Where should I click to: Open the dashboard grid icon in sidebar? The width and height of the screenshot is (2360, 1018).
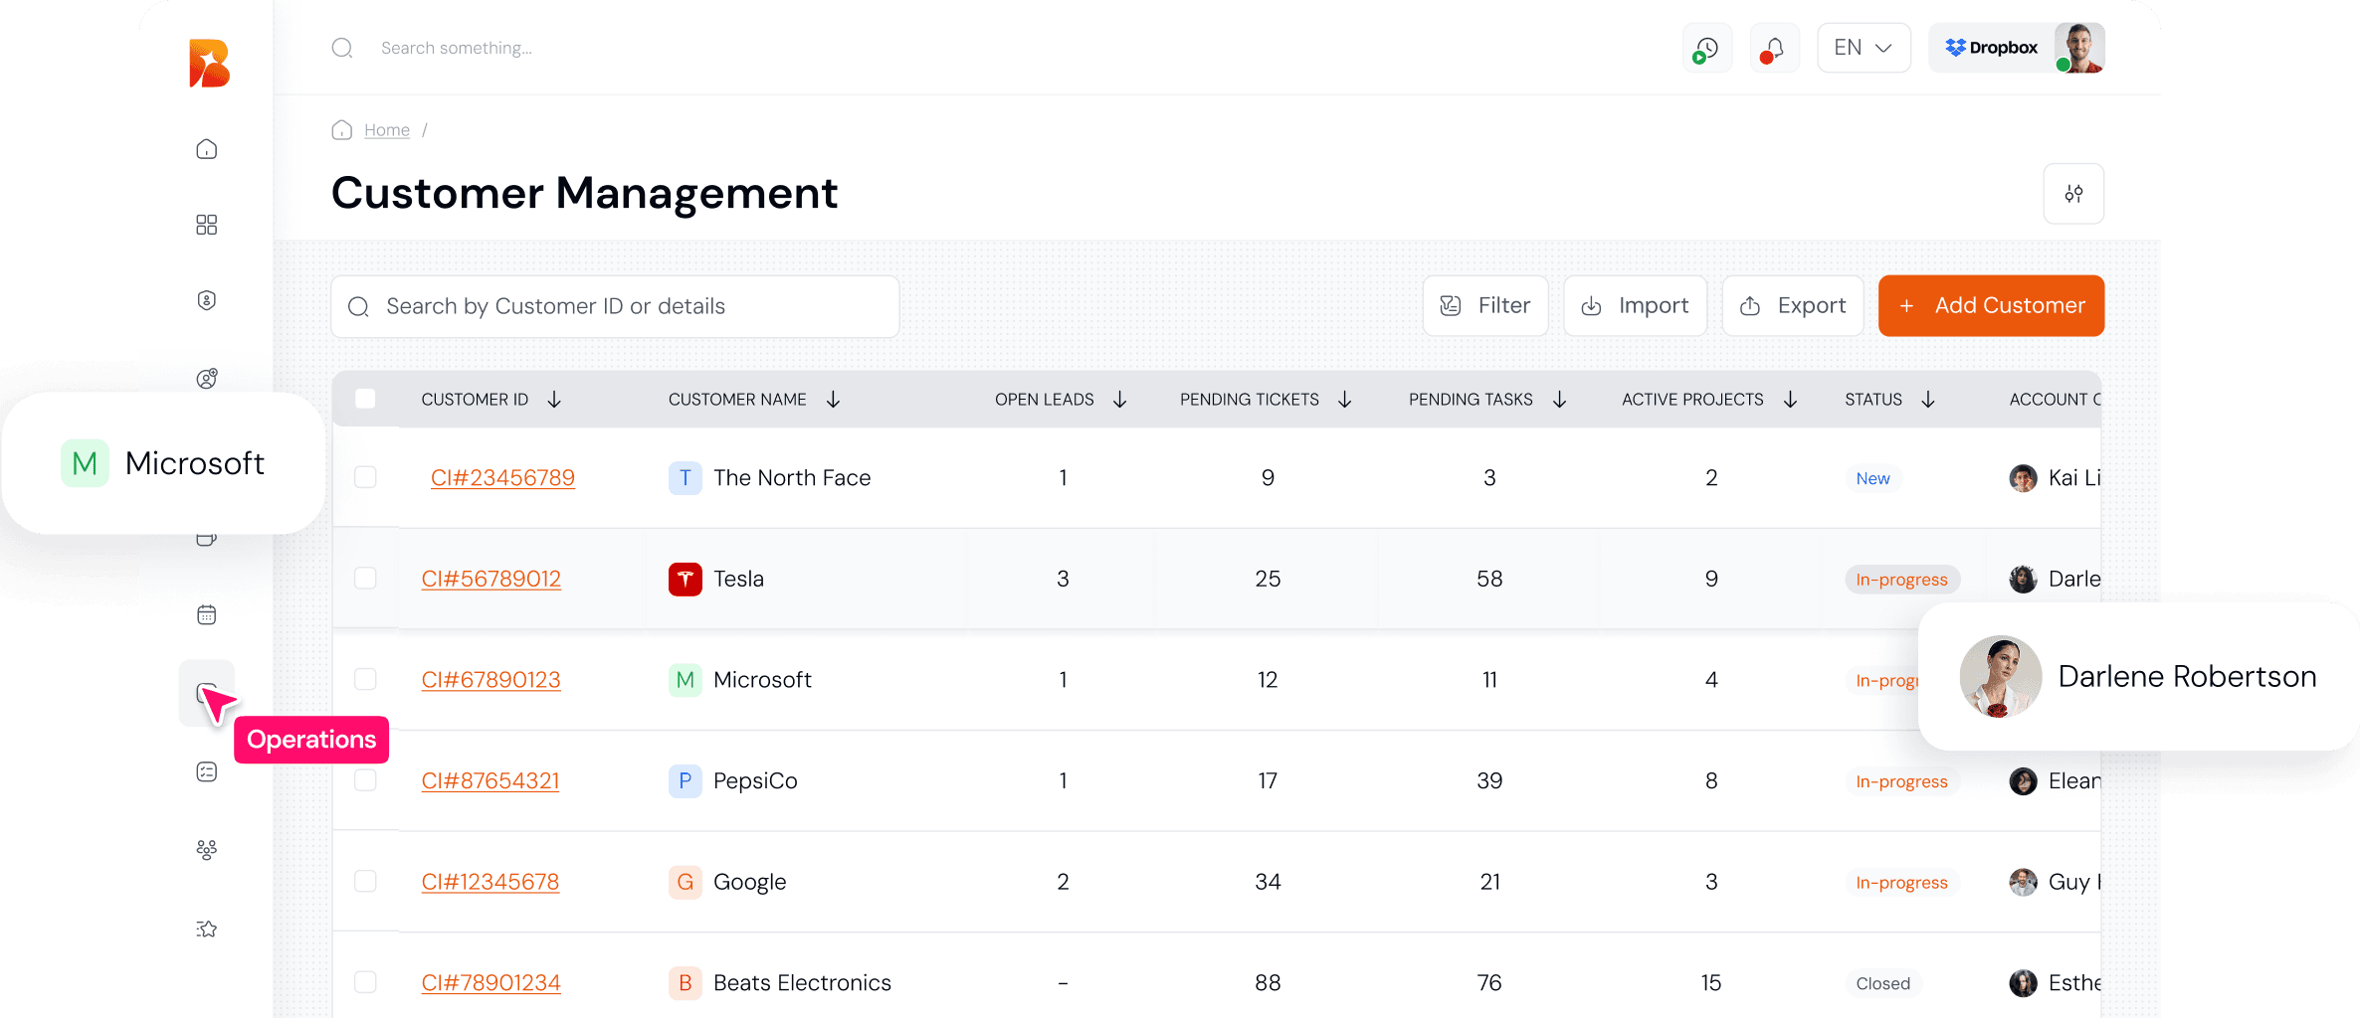click(x=206, y=225)
